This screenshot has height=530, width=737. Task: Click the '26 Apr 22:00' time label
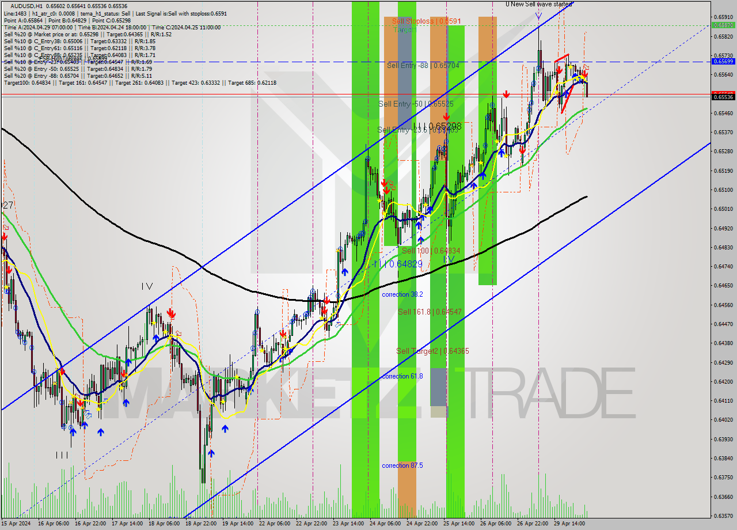pyautogui.click(x=533, y=524)
